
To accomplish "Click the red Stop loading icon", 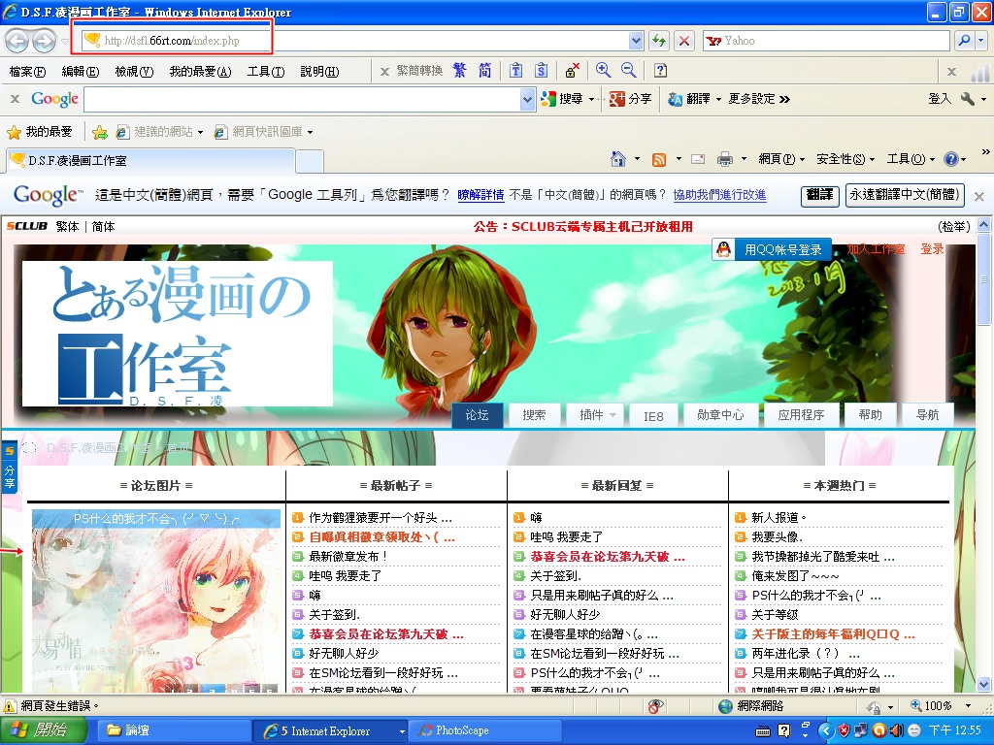I will click(684, 41).
